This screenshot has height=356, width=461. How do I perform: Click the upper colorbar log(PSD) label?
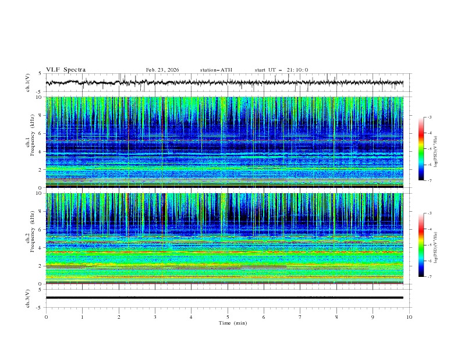click(x=436, y=148)
